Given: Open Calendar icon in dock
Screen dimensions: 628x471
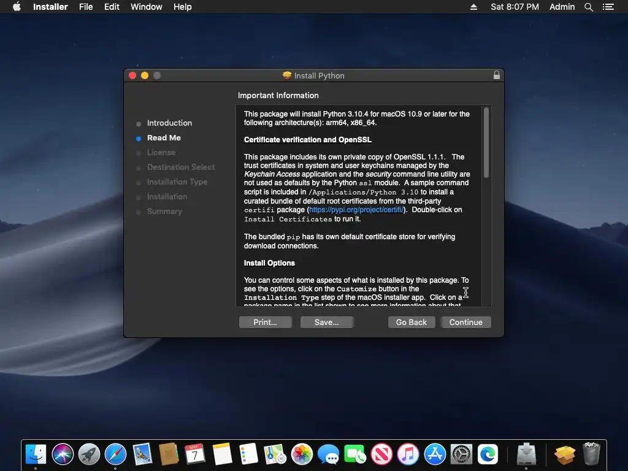Looking at the screenshot, I should point(195,454).
